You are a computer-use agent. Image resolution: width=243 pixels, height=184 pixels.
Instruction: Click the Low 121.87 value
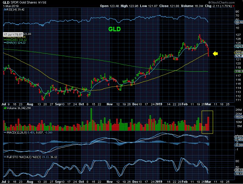(149, 6)
